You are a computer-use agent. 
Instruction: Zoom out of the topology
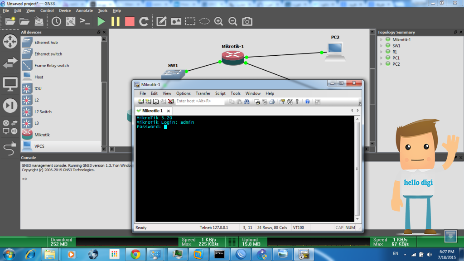click(x=233, y=21)
